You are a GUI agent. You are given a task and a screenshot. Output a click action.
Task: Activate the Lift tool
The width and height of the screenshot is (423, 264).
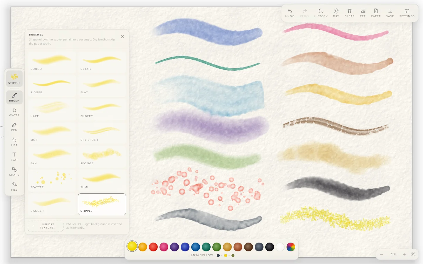click(x=14, y=142)
